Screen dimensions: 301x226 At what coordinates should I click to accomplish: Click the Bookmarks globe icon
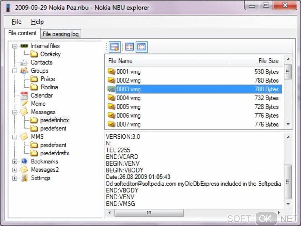click(x=24, y=162)
